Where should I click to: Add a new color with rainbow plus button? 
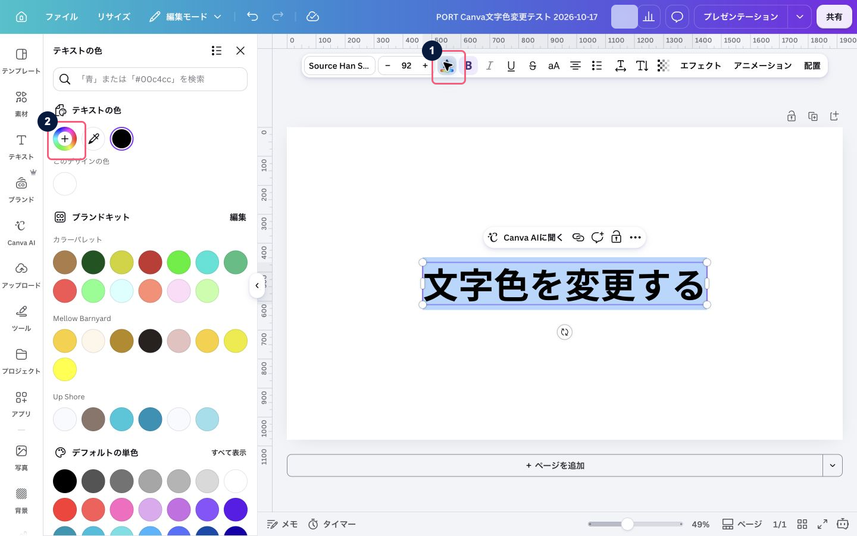pyautogui.click(x=65, y=139)
